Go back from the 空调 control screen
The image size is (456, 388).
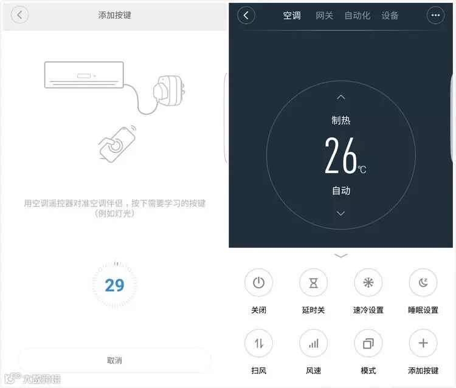point(246,15)
